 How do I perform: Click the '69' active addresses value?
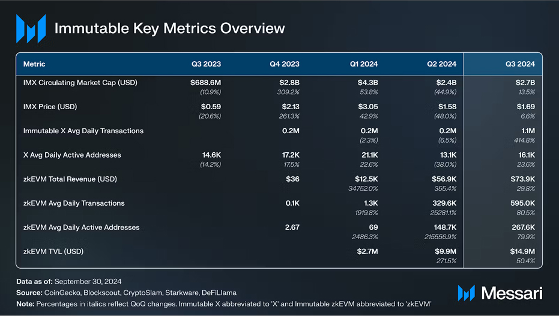pos(373,227)
